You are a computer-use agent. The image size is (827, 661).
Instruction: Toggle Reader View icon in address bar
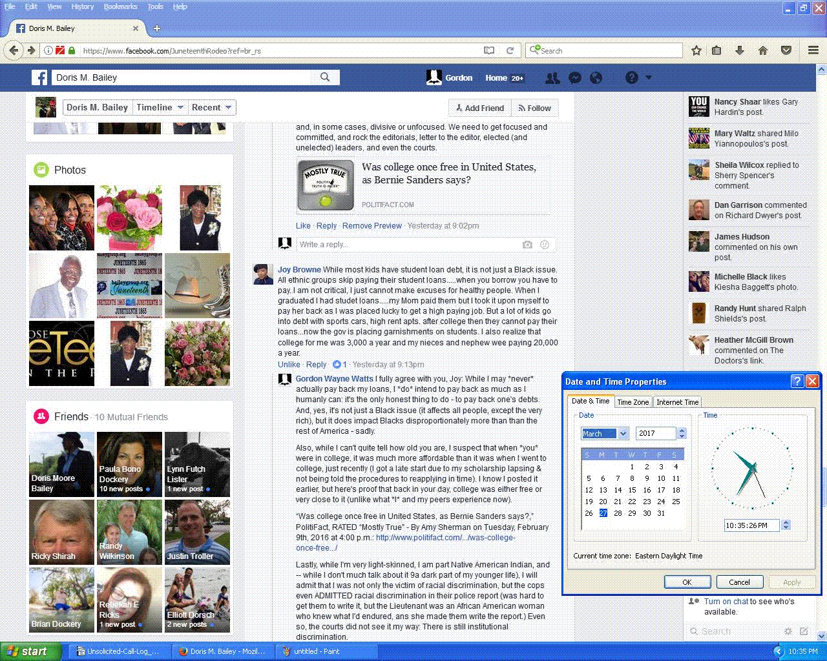[x=489, y=50]
